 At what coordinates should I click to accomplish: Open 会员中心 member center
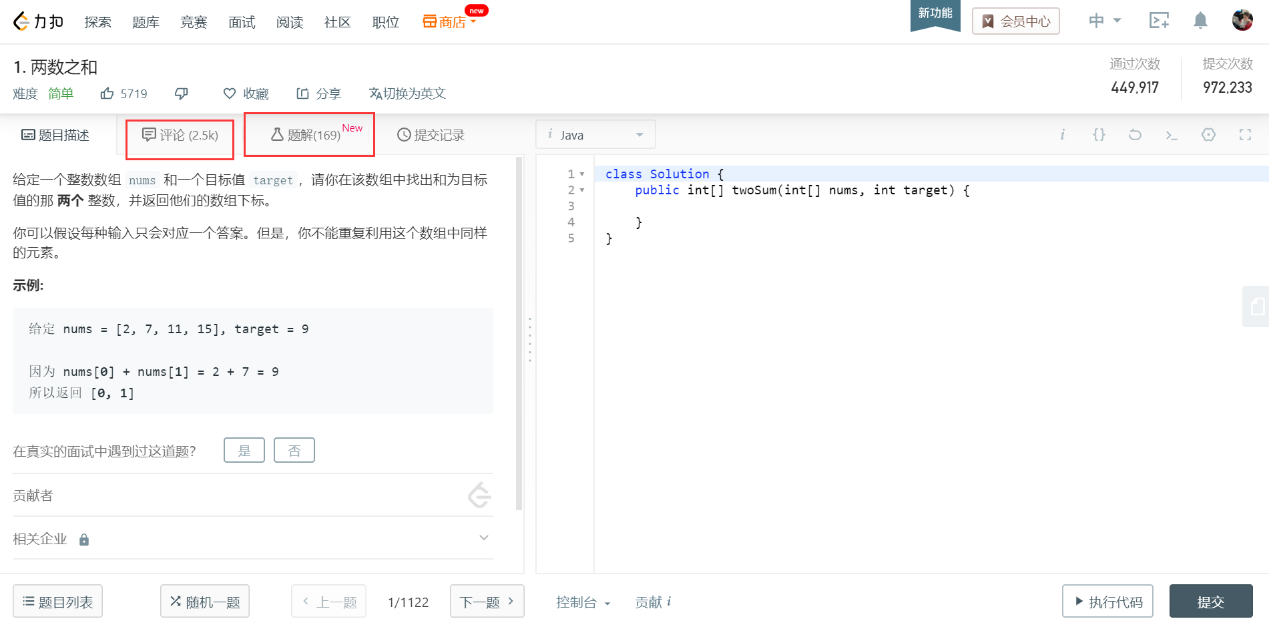point(1016,21)
